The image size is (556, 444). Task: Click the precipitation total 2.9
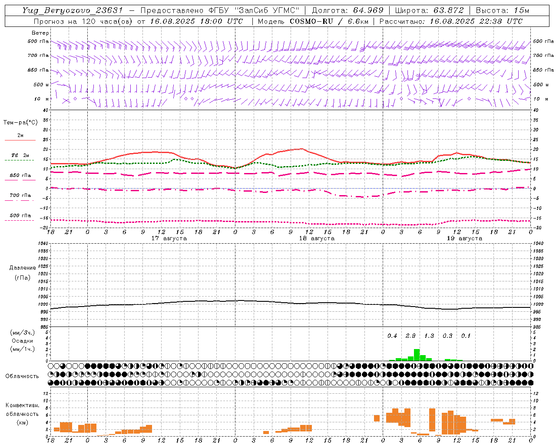click(410, 336)
